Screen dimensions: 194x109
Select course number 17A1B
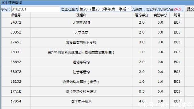[16, 91]
